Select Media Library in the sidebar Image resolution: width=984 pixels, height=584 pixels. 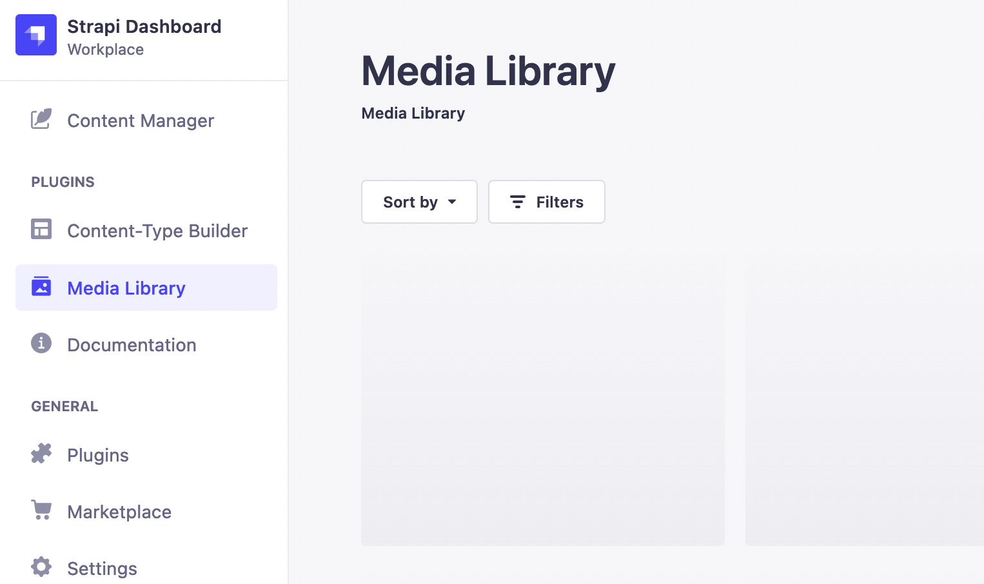pos(146,287)
